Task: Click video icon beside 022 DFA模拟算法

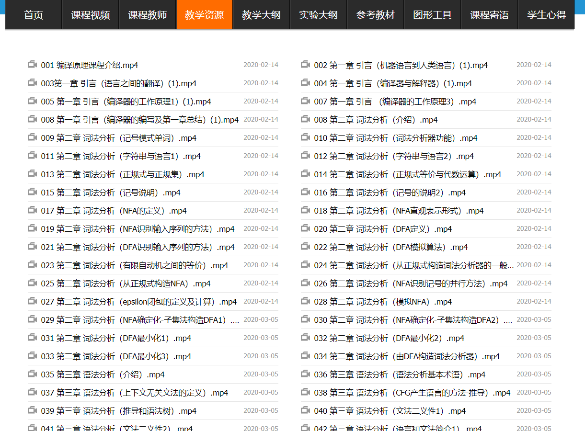Action: [306, 247]
